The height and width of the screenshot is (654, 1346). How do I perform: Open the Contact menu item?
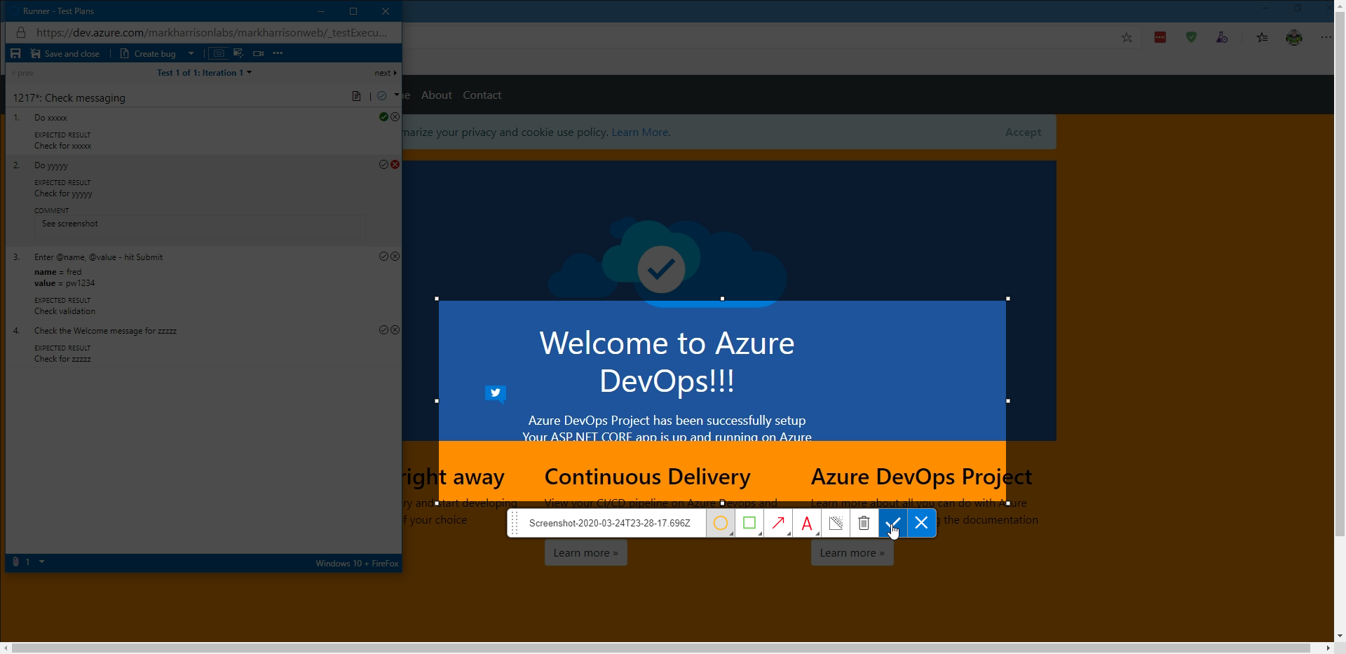[x=482, y=95]
